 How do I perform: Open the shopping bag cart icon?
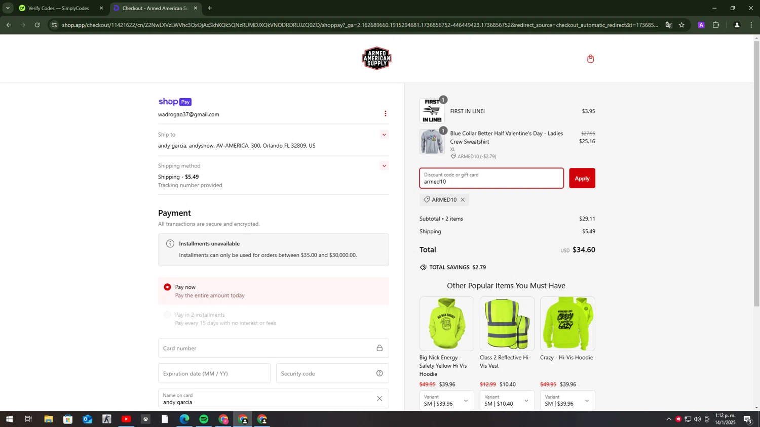590,59
